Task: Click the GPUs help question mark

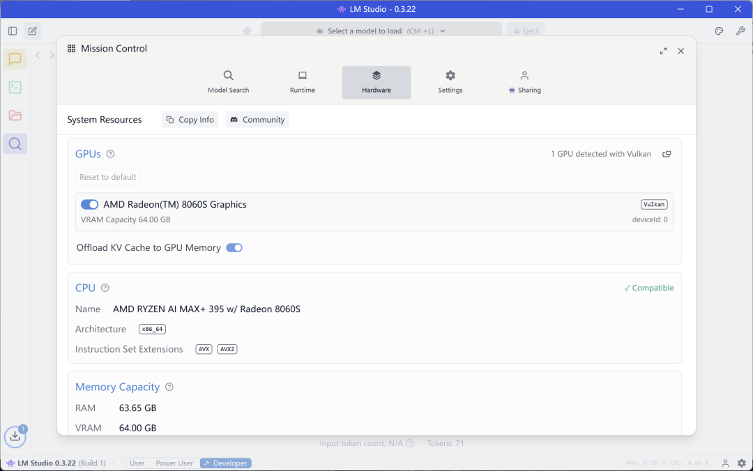Action: point(110,154)
